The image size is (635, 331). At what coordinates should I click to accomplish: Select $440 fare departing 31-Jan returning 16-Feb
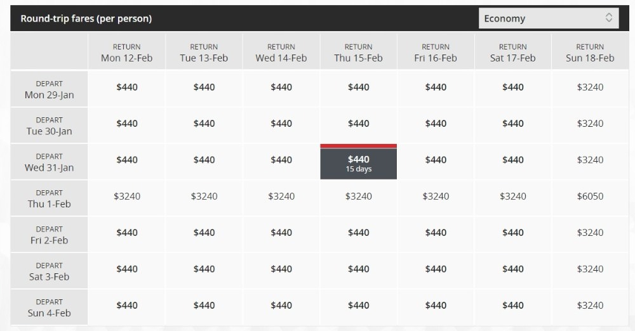coord(436,160)
